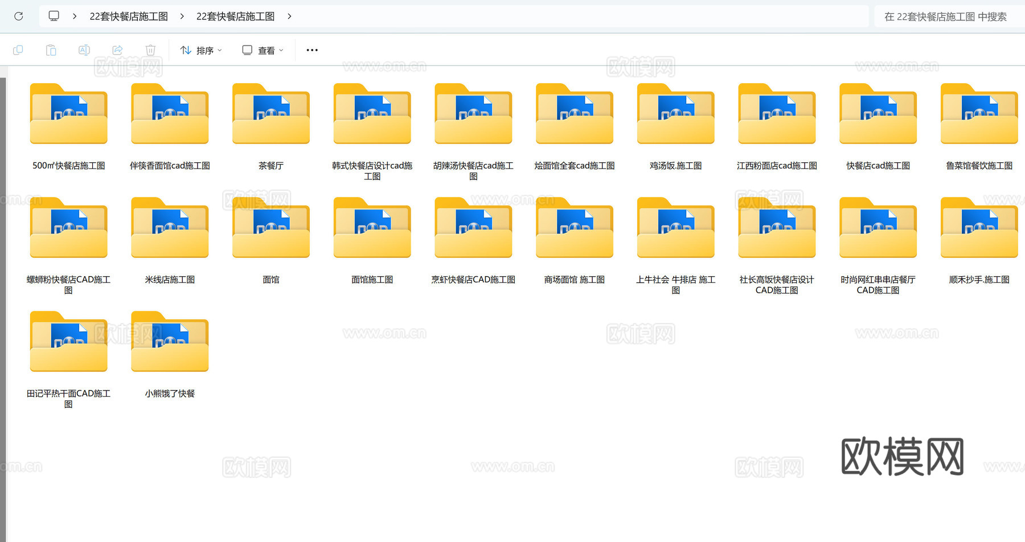
Task: Click last 22套快餐店施工图 breadcrumb segment
Action: (x=236, y=17)
